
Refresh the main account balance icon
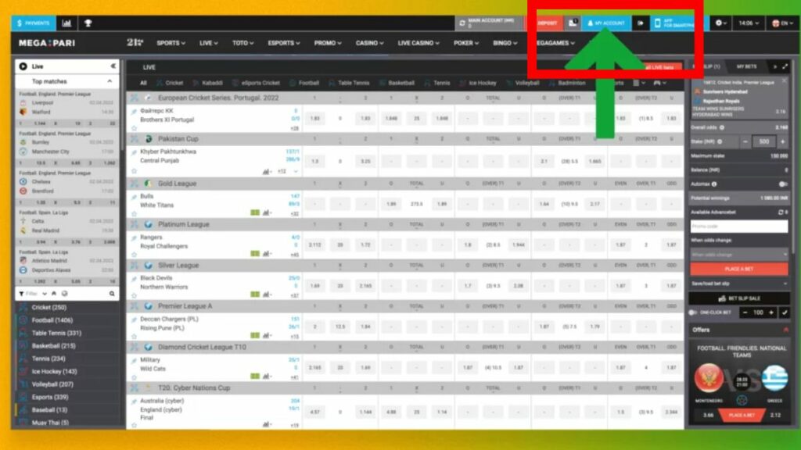462,23
